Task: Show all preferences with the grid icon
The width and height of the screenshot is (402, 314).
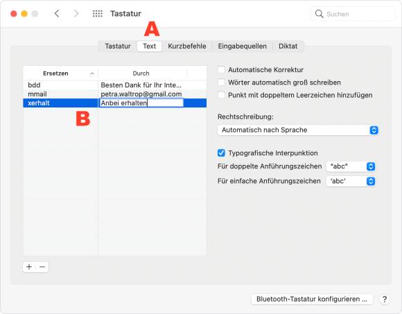Action: pyautogui.click(x=98, y=14)
